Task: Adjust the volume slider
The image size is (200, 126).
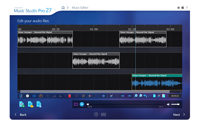Action: [x=175, y=104]
